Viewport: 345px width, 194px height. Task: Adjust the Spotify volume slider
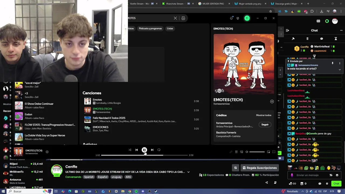coord(257,152)
